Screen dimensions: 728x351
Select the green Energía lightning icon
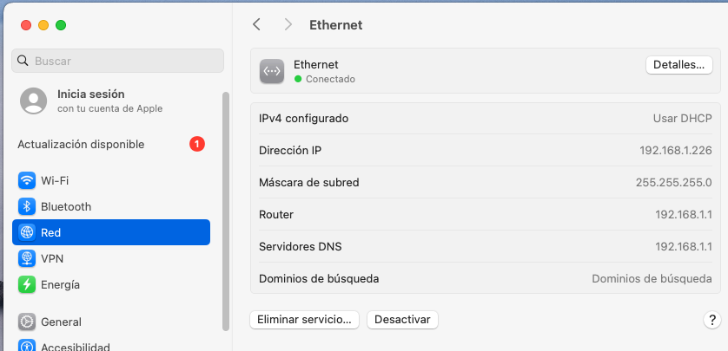[x=27, y=284]
